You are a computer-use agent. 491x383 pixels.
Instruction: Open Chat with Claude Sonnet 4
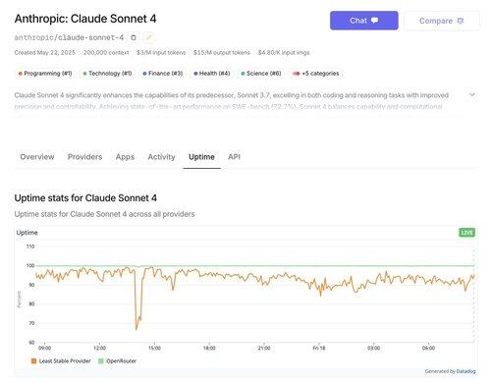coord(364,21)
